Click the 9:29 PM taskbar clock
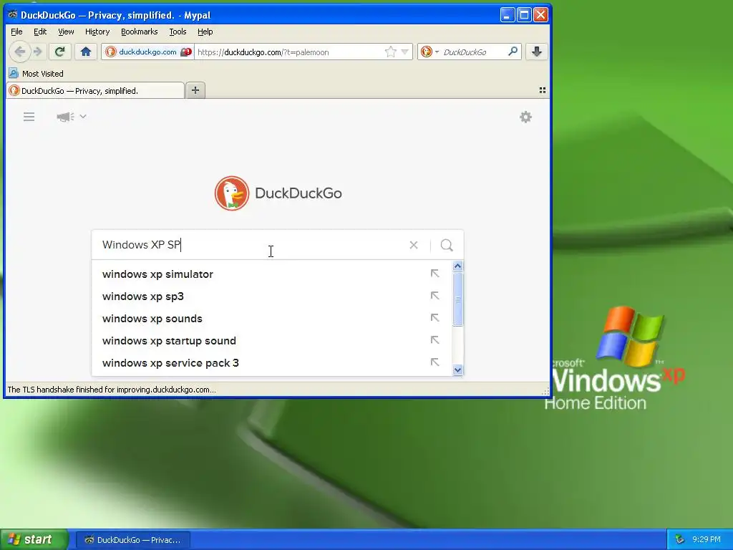This screenshot has width=733, height=550. [x=707, y=539]
